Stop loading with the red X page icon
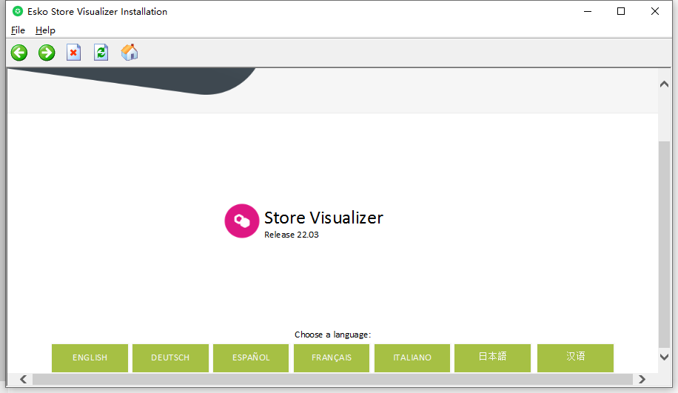678x393 pixels. (x=73, y=53)
